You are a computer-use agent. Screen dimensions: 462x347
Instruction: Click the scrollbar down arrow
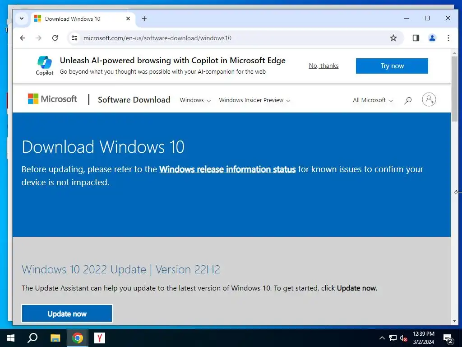tap(454, 321)
